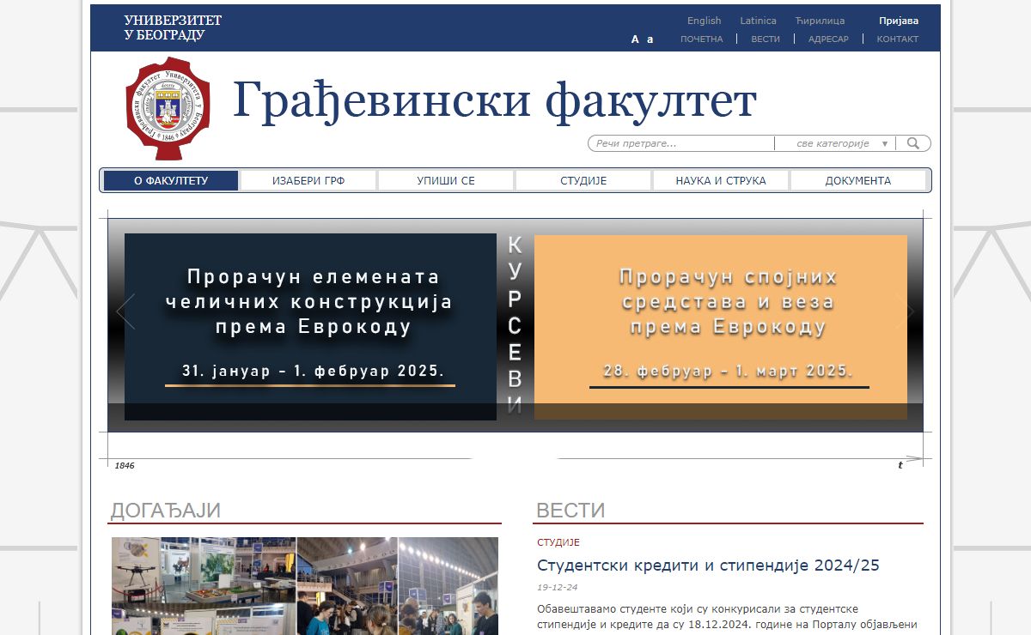Open the НАУКА И СТРУКА menu

click(x=721, y=180)
